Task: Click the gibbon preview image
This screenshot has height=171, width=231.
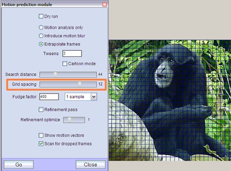Action: tap(170, 100)
